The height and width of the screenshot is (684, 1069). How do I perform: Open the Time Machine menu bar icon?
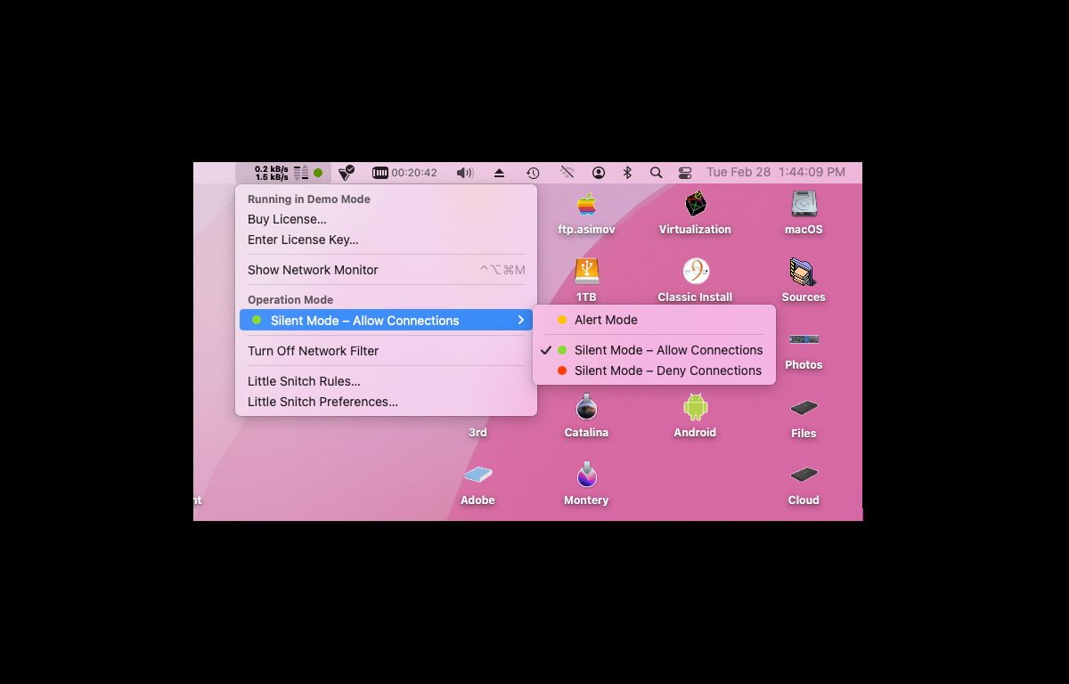click(x=533, y=173)
